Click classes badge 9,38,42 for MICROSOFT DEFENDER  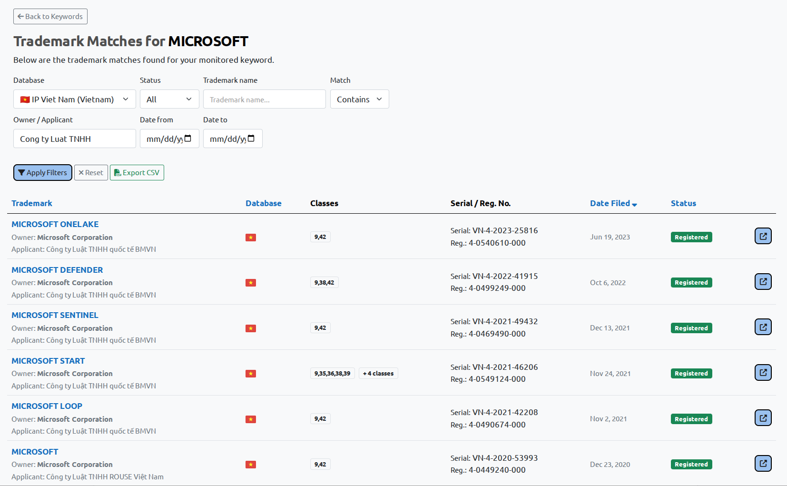pyautogui.click(x=324, y=283)
